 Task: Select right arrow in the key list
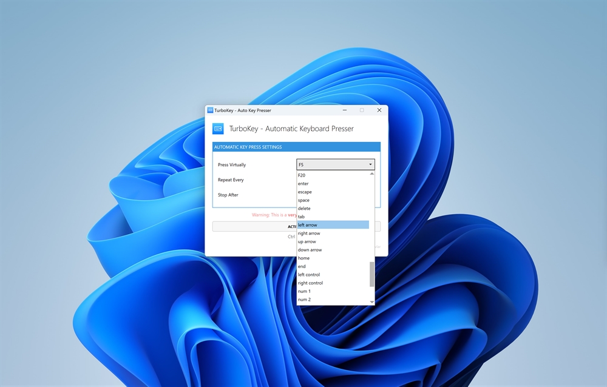333,234
